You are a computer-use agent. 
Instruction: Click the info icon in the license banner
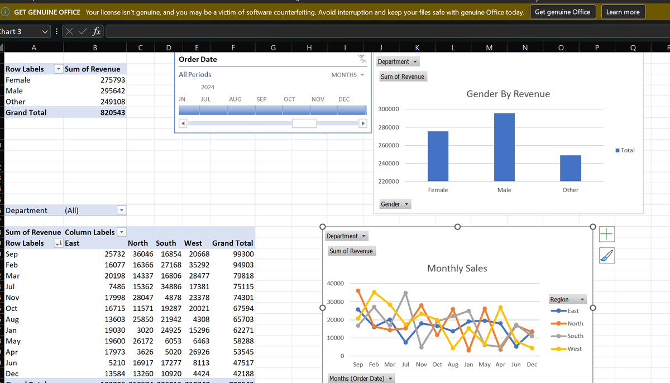coord(6,12)
